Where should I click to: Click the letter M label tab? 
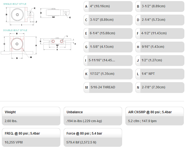(x=87, y=88)
